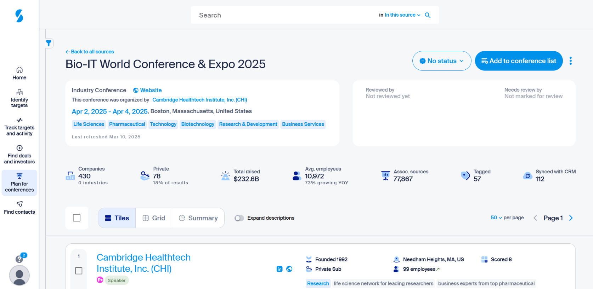593x289 pixels.
Task: Click the 'life science network for leading researchers' tag
Action: (383, 283)
